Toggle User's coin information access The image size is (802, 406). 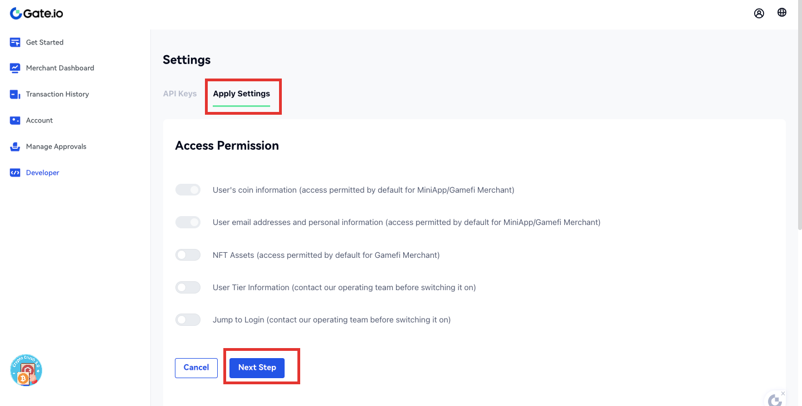click(x=188, y=190)
